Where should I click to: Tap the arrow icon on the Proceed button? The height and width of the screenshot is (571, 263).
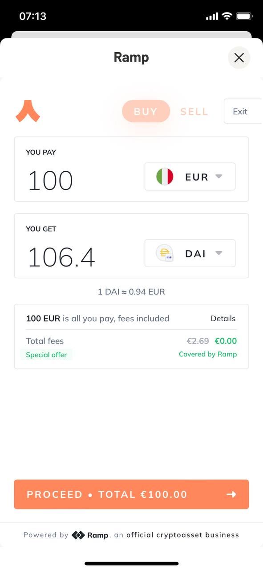[x=231, y=494]
